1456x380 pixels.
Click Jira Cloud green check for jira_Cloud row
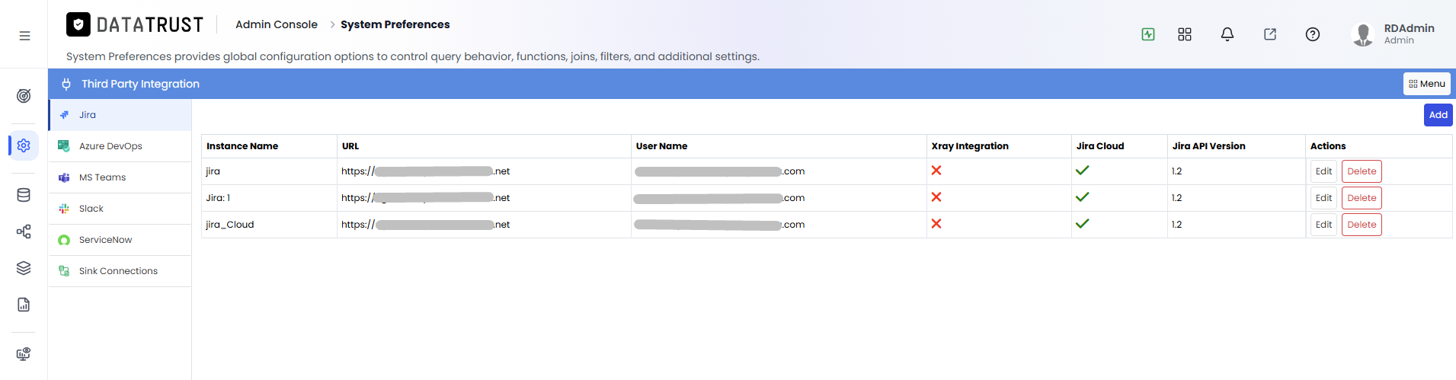tap(1082, 224)
